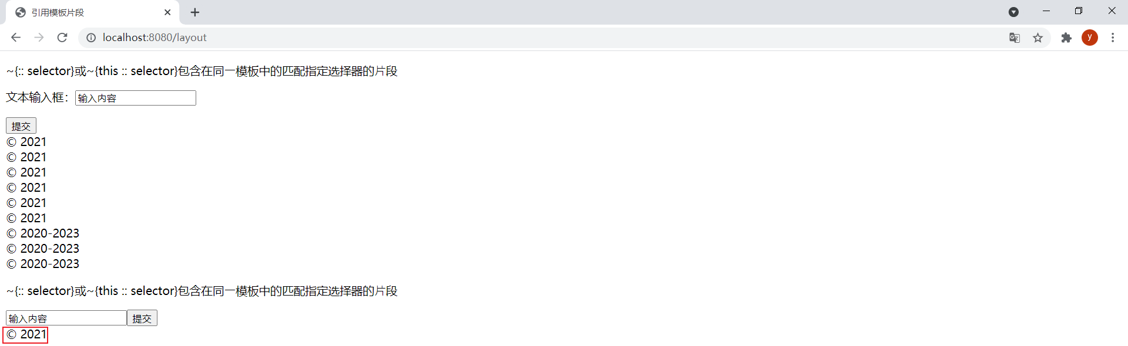The height and width of the screenshot is (346, 1128).
Task: Click the address bar URL localhost:8080/layout
Action: [x=155, y=38]
